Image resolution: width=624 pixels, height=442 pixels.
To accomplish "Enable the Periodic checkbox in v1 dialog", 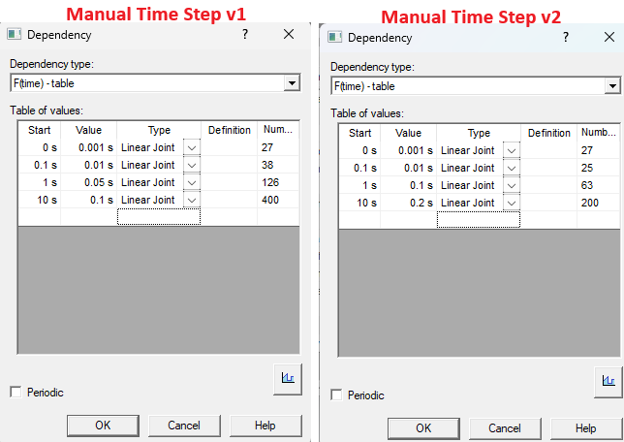I will pyautogui.click(x=16, y=392).
